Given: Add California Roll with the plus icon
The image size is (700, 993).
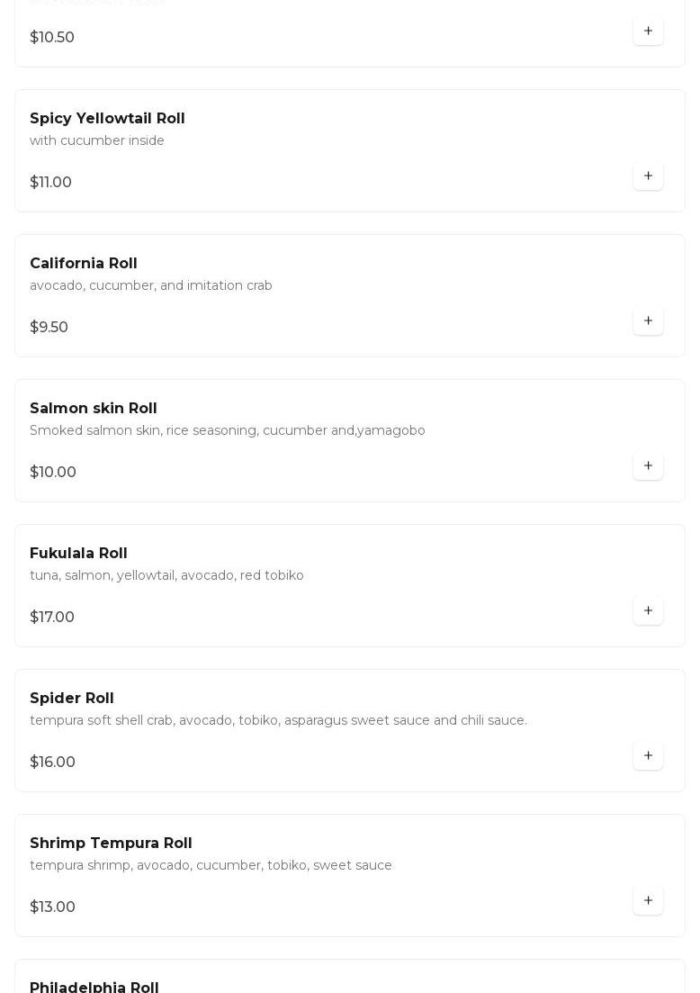Looking at the screenshot, I should click(x=648, y=321).
